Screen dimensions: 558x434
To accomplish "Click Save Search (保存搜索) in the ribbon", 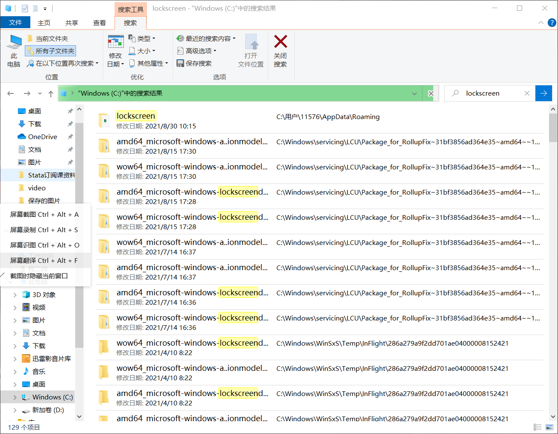I will pos(194,63).
